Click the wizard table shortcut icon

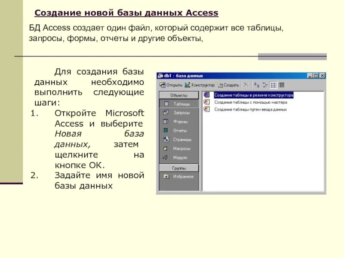tap(207, 102)
